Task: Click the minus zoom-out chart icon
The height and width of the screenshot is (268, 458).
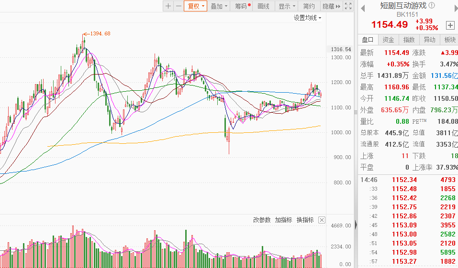Action: 179,6
